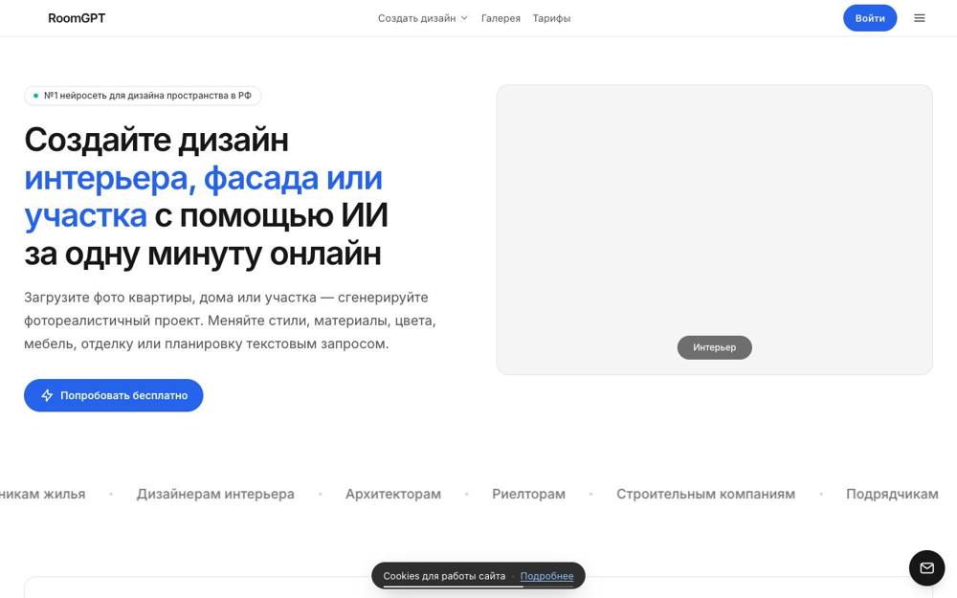Click the preview image placeholder
Screen dimensions: 957x598
714,230
